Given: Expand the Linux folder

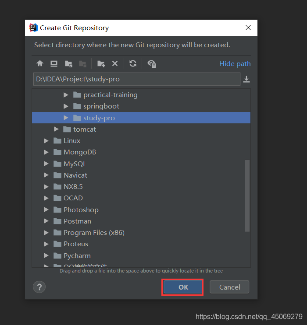Looking at the screenshot, I should tap(46, 141).
